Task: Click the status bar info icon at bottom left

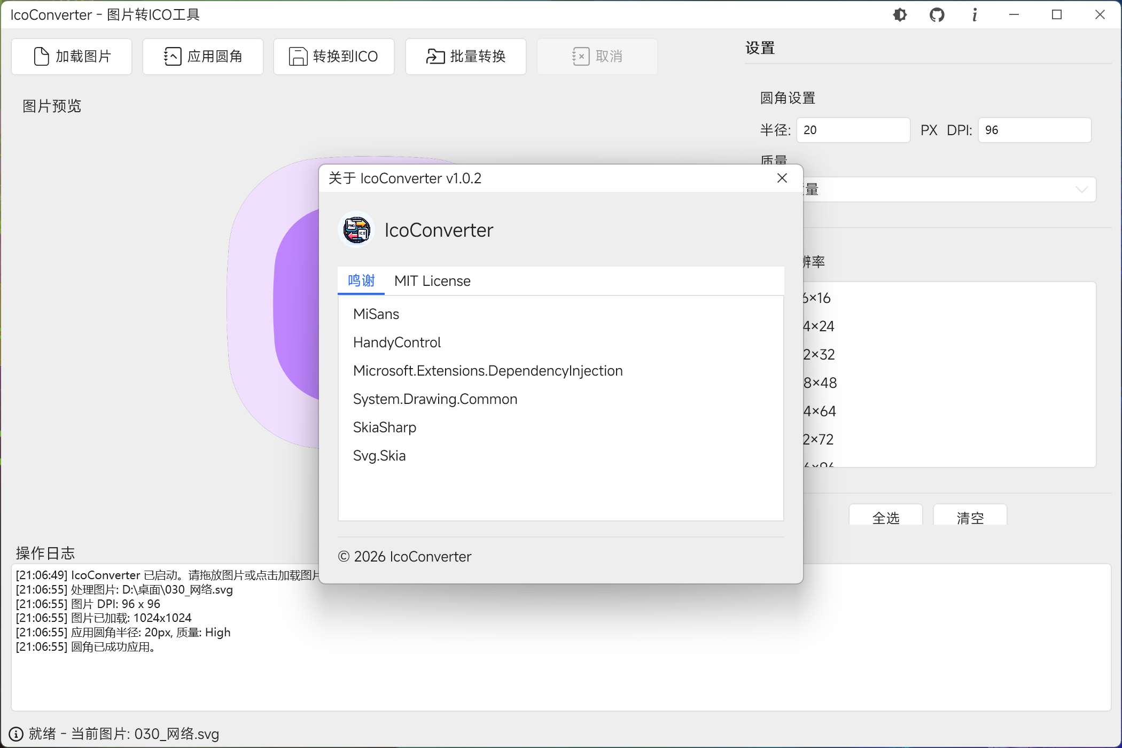Action: (15, 733)
